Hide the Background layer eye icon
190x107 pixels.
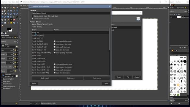point(171,17)
